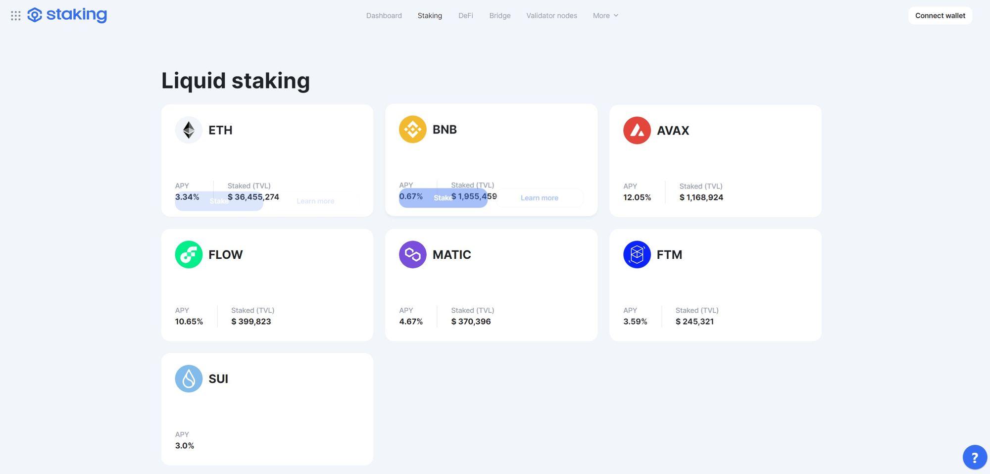This screenshot has height=474, width=990.
Task: Open the help question mark bubble
Action: coord(975,457)
